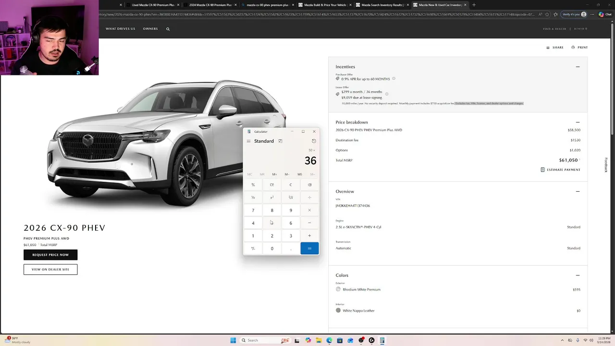Click the plus key in Calculator
Viewport: 615px width, 346px height.
click(309, 235)
